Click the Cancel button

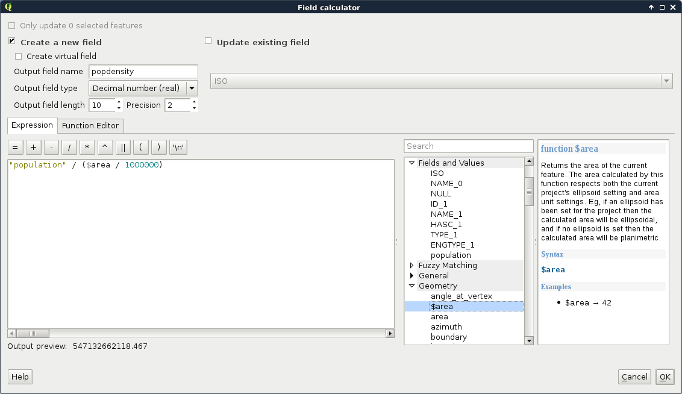pos(634,377)
